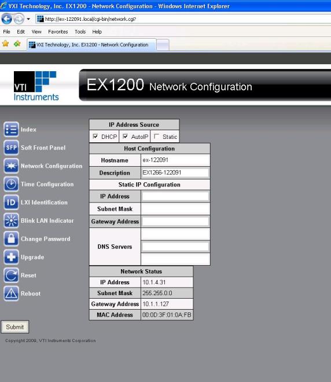331x382 pixels.
Task: Click the Static IP Address input field
Action: (175, 196)
